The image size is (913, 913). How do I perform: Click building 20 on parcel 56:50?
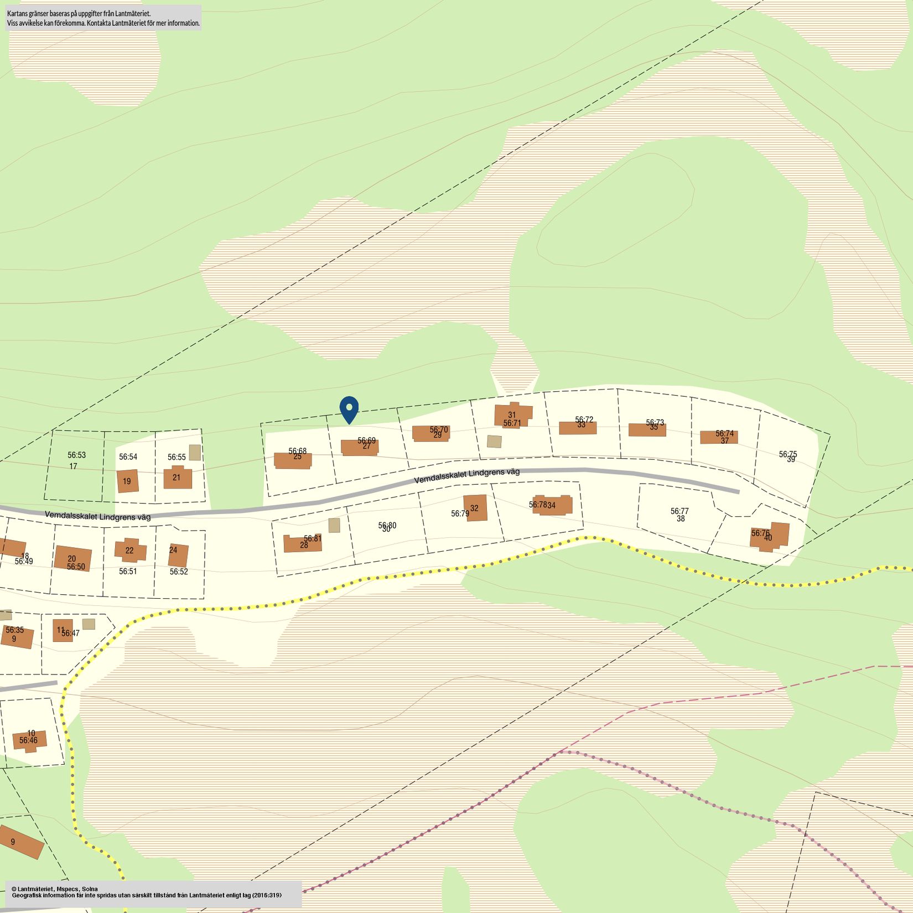[72, 558]
